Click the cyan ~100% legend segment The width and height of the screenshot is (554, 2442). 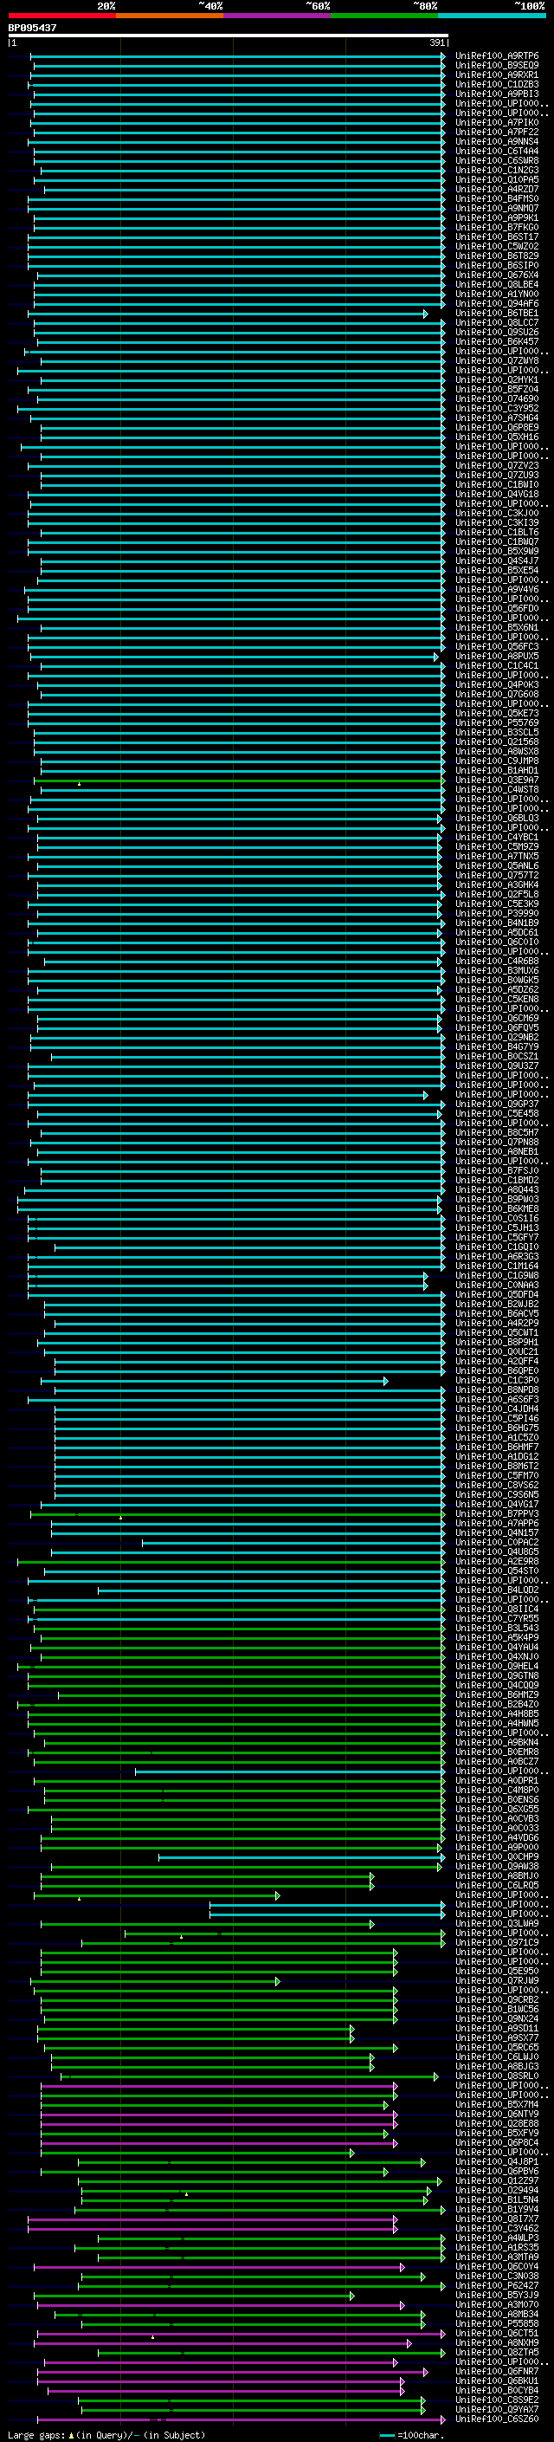point(492,16)
